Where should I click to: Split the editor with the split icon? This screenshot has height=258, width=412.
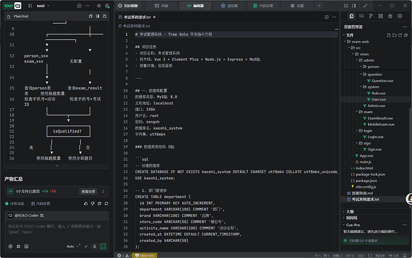coord(327,17)
